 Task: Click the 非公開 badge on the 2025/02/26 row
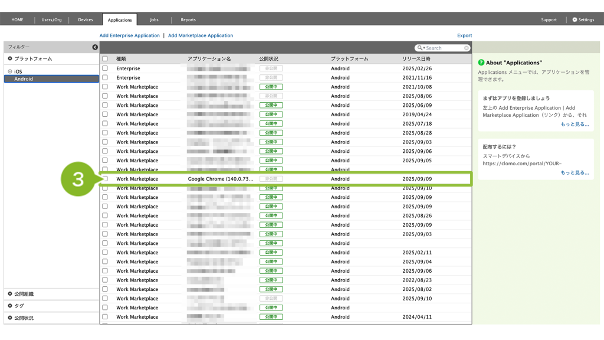click(x=271, y=68)
